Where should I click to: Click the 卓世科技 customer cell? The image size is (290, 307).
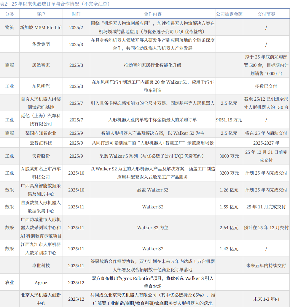tap(41, 265)
